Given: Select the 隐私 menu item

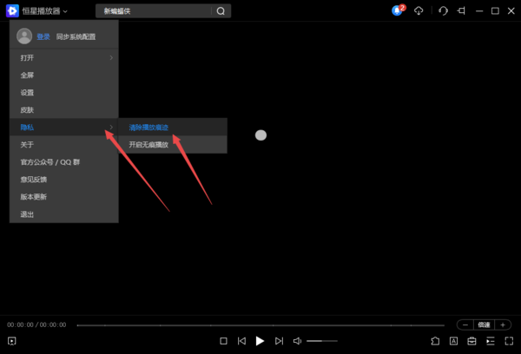Looking at the screenshot, I should [64, 128].
